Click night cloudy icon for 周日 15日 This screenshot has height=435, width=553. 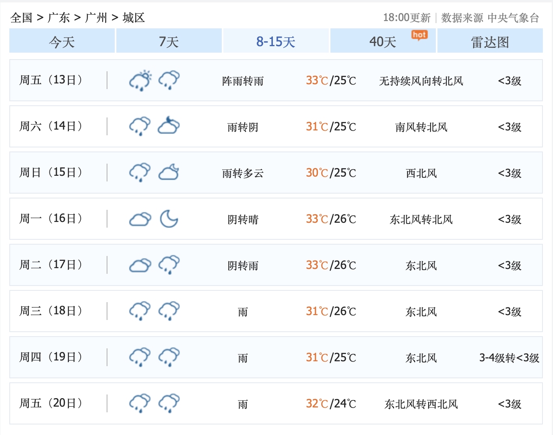tap(169, 172)
